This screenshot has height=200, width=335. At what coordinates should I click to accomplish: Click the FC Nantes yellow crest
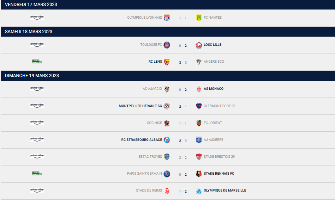click(x=199, y=18)
